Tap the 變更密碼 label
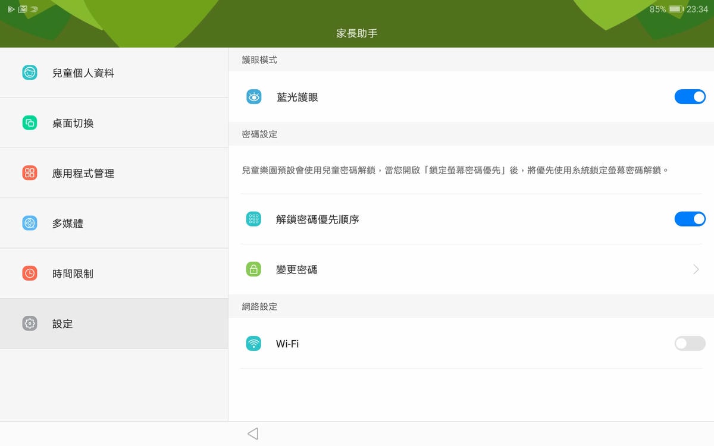The height and width of the screenshot is (446, 714). pyautogui.click(x=296, y=269)
